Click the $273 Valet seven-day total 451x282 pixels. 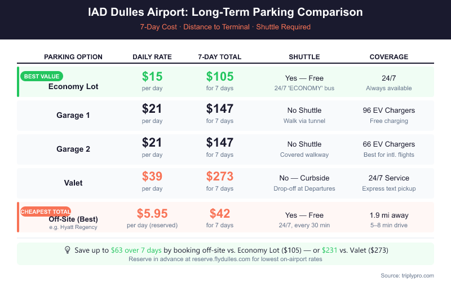[220, 177]
